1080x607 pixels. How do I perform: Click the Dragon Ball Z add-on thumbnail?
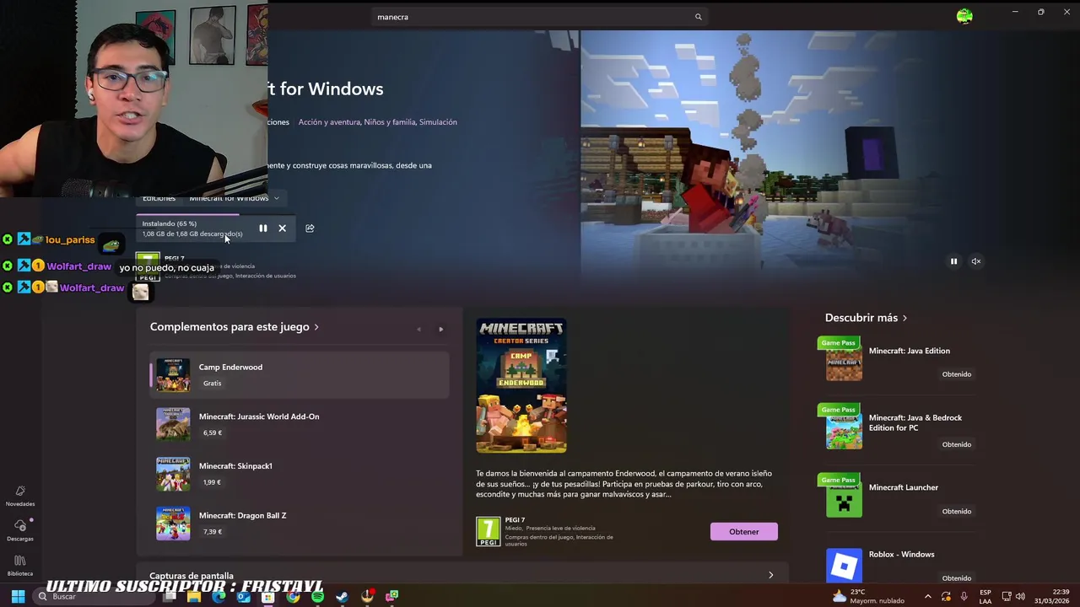click(173, 524)
